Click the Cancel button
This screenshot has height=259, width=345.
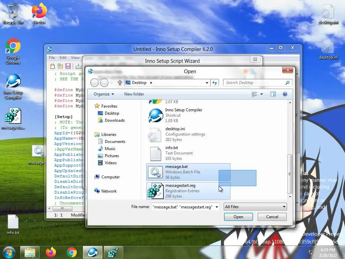272,217
